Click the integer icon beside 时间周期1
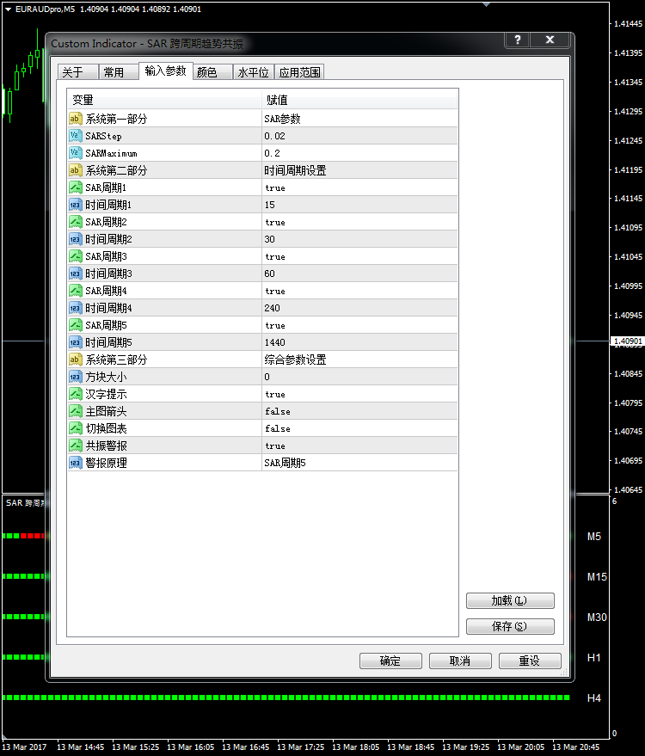This screenshot has width=645, height=756. tap(75, 205)
